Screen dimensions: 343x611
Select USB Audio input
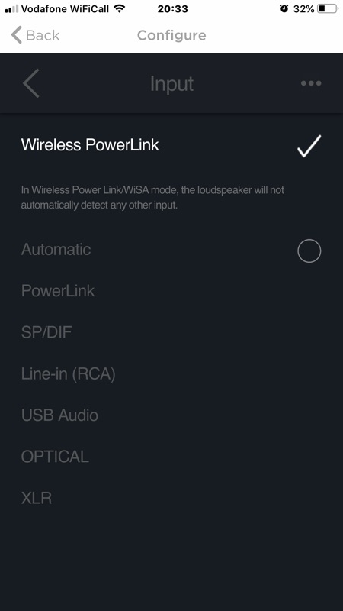point(171,415)
